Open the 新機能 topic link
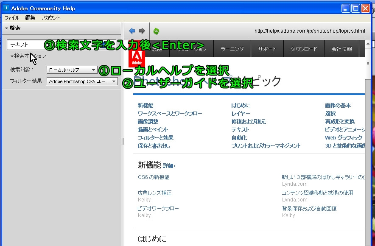Screen dimensions: 375x246 click(146, 106)
